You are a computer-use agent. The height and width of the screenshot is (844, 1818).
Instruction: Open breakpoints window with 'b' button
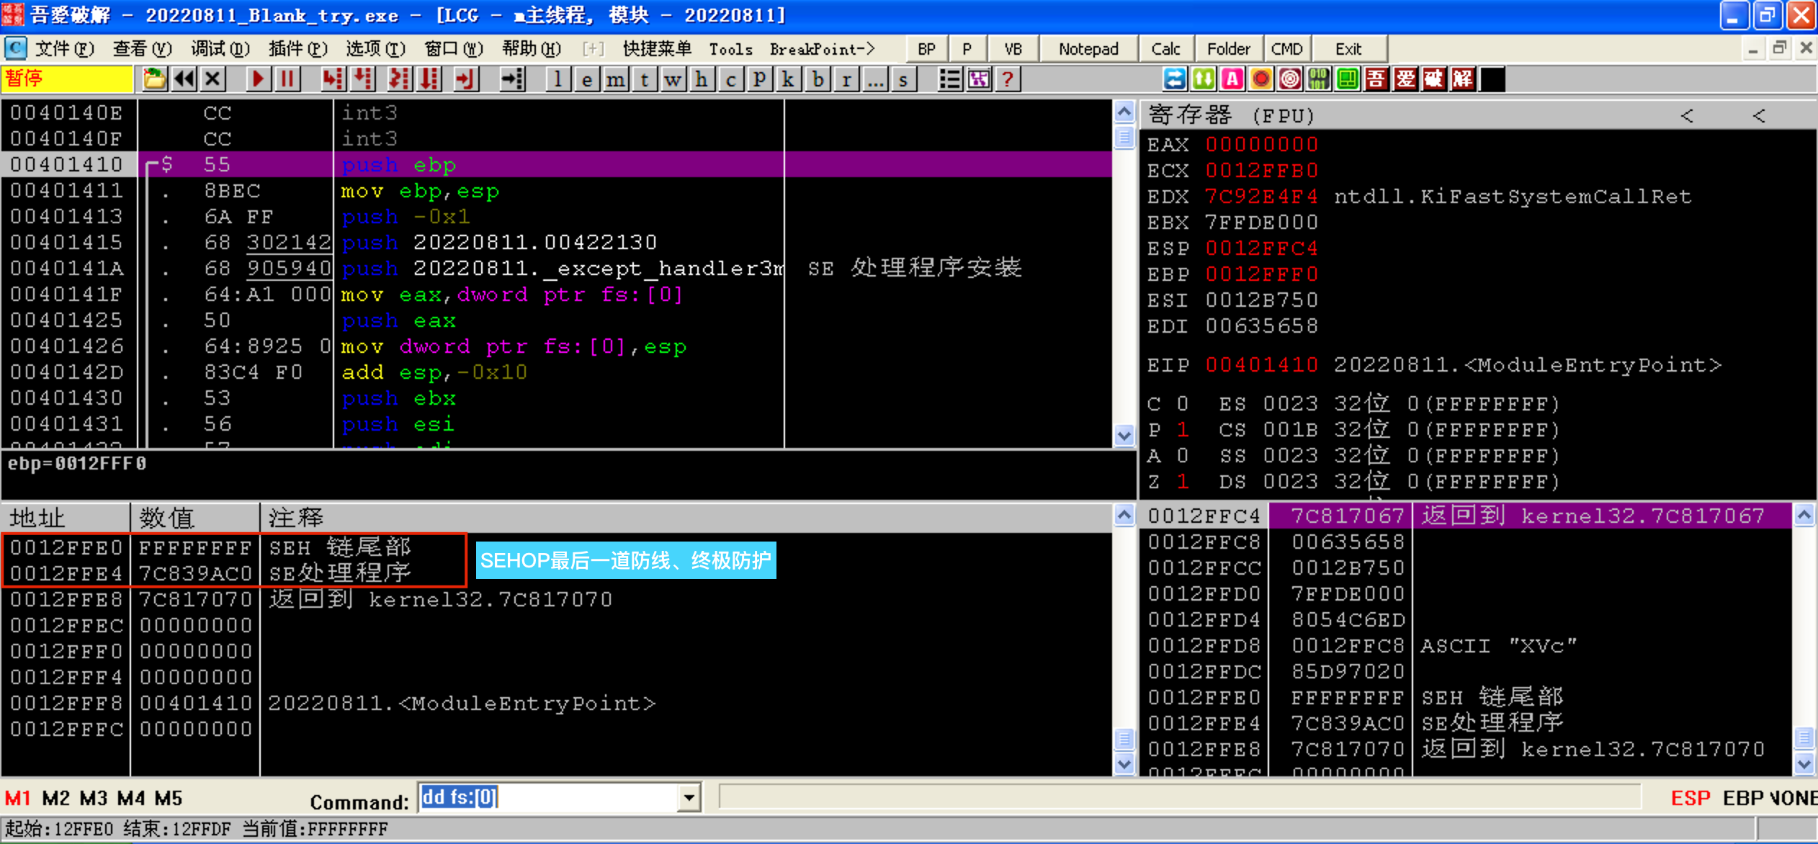click(818, 78)
